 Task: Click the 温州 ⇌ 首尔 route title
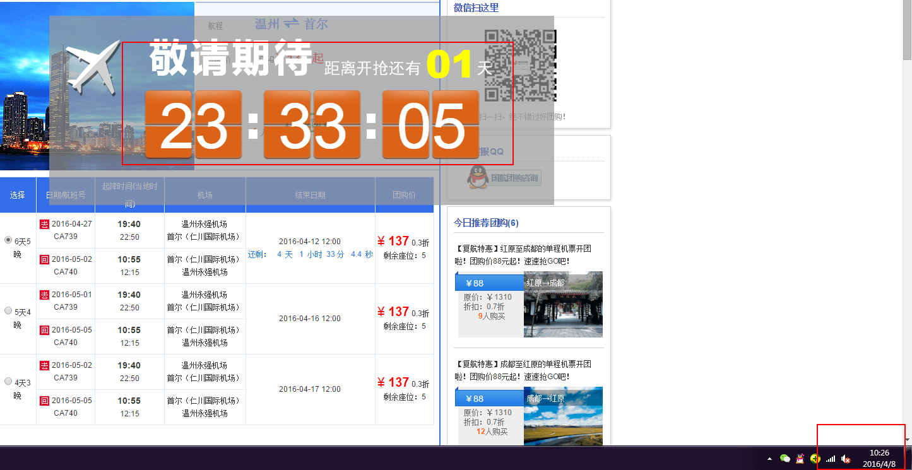(291, 24)
